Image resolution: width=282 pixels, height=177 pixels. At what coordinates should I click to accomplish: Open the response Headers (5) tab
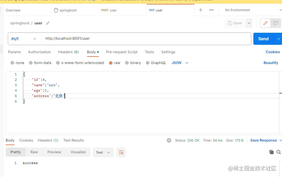[x=48, y=140]
